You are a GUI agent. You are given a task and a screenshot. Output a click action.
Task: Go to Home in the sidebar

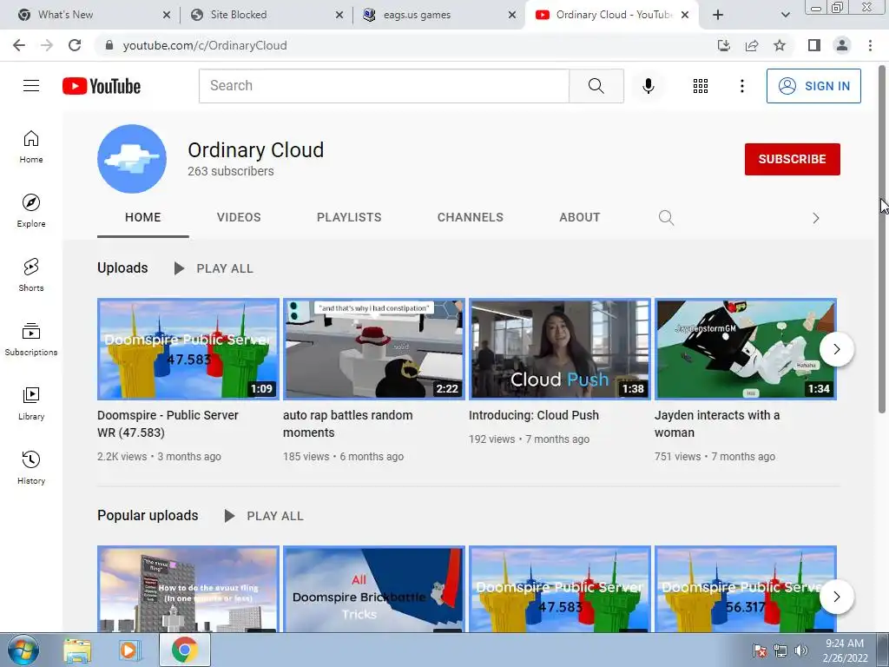pyautogui.click(x=31, y=147)
